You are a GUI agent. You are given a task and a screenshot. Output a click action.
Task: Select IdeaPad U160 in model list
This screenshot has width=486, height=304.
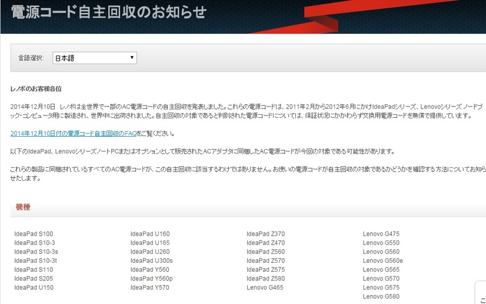coord(150,234)
